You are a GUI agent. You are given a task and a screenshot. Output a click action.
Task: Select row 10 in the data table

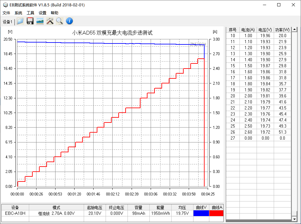coord(258,36)
